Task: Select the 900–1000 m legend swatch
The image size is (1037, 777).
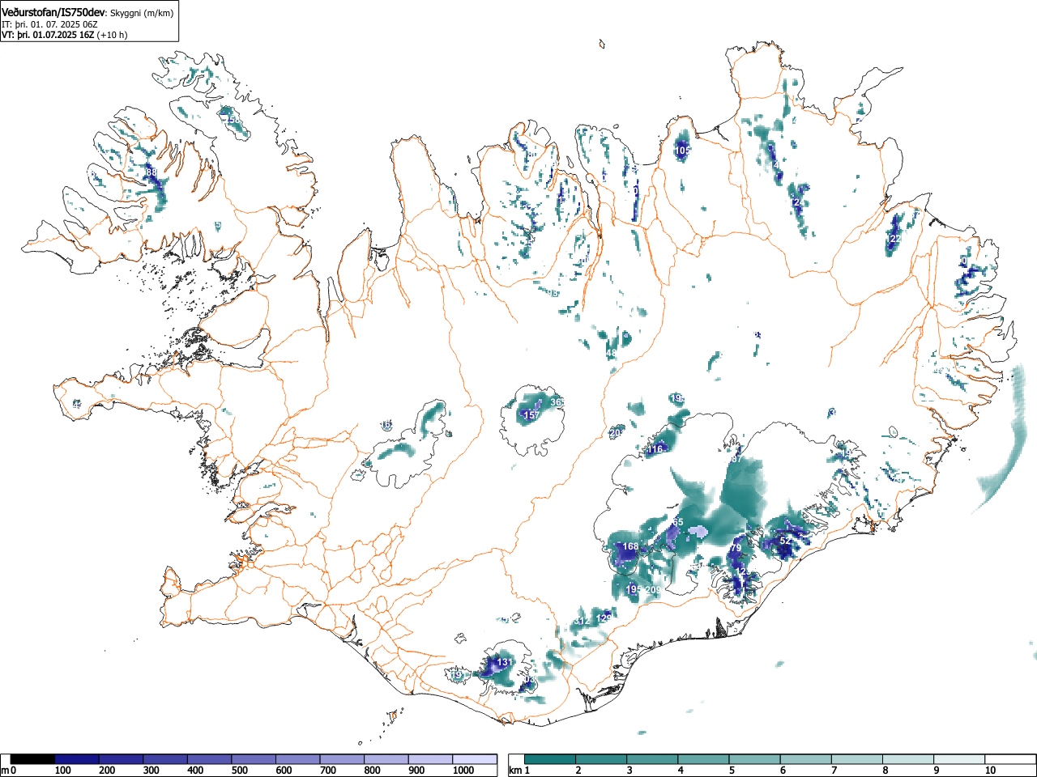Action: coord(430,759)
